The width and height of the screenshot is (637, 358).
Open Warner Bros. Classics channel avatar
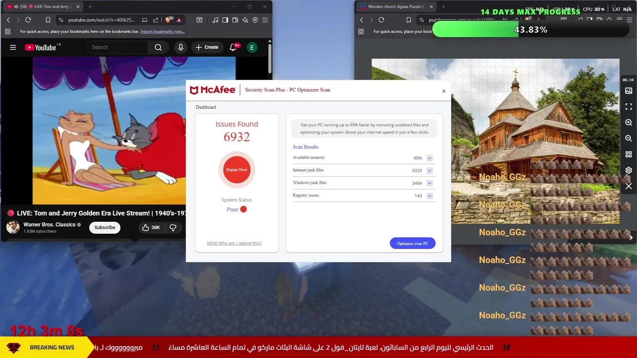pyautogui.click(x=13, y=227)
